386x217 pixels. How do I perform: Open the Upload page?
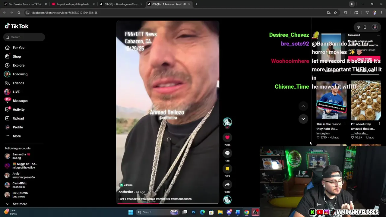click(14, 118)
